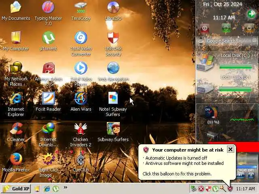The height and width of the screenshot is (194, 259).
Task: Open My Network Places icon
Action: pos(16,67)
